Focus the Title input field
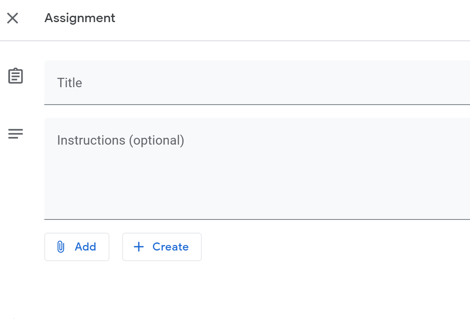470x319 pixels. 255,83
